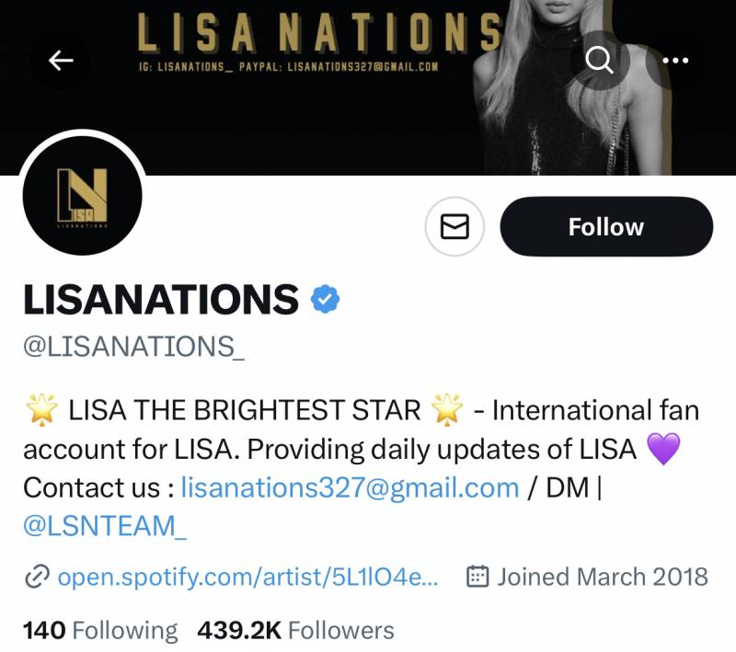This screenshot has height=652, width=736.
Task: Tap the calendar joined icon
Action: [477, 577]
